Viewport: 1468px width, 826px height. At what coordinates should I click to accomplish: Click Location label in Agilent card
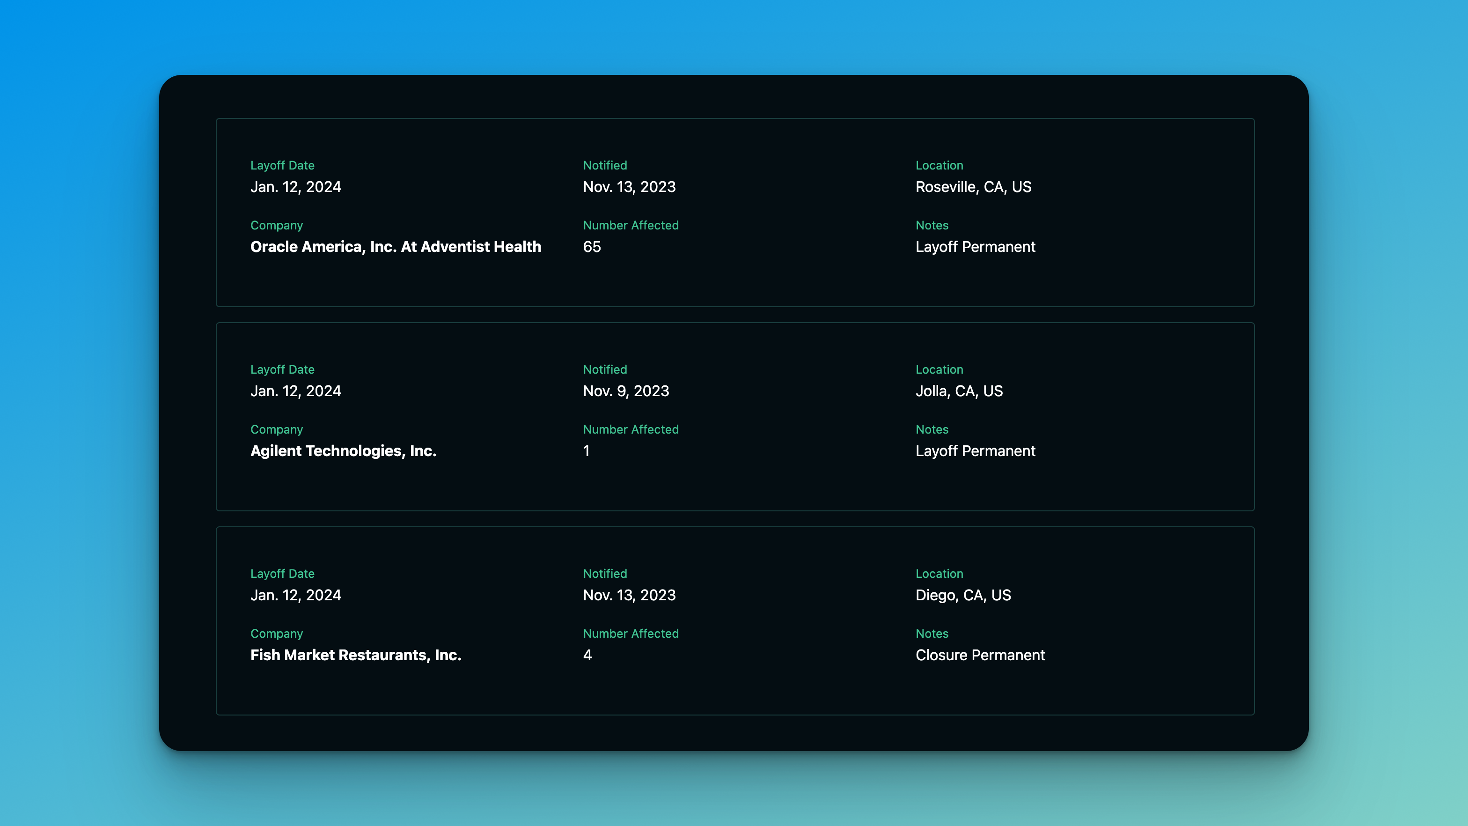(x=939, y=369)
